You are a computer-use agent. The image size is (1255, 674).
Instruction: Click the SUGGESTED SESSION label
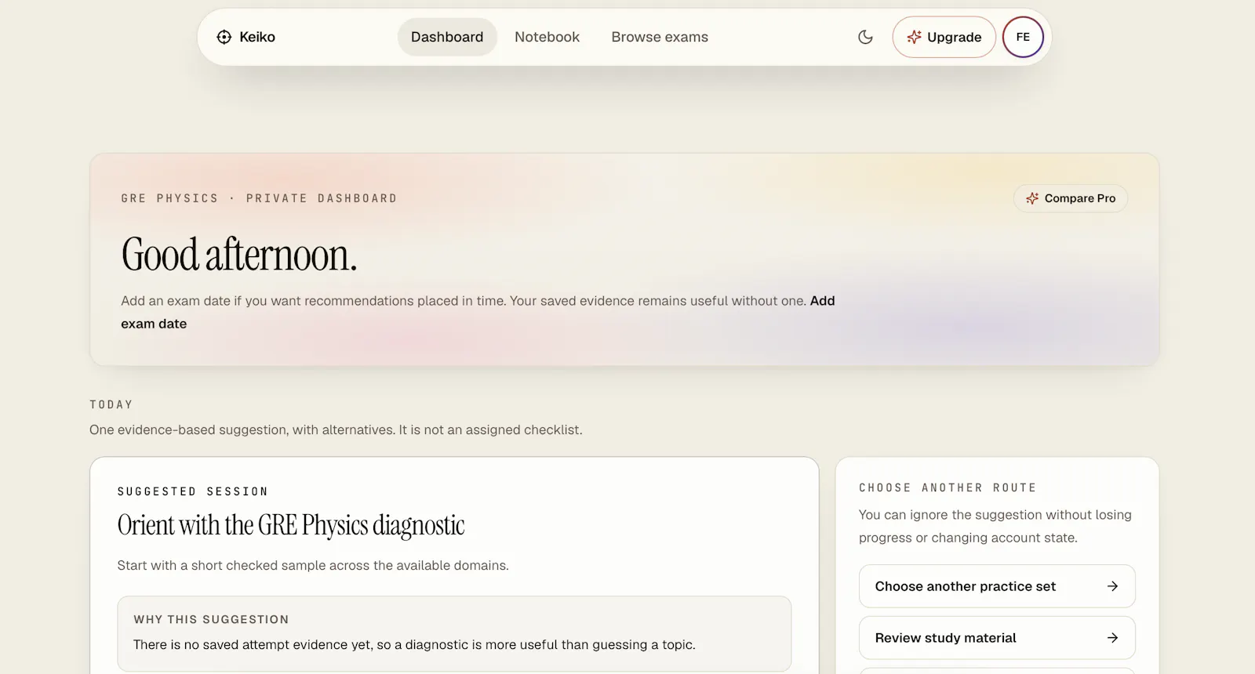point(193,491)
